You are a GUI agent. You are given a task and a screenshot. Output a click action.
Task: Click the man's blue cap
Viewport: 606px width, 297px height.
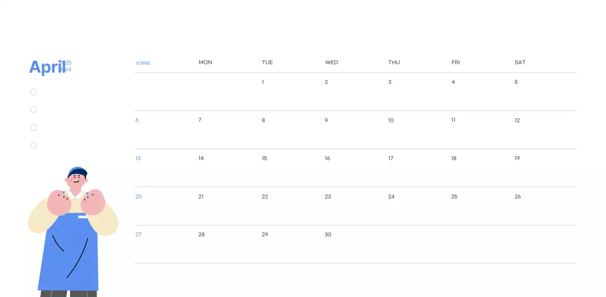(77, 172)
